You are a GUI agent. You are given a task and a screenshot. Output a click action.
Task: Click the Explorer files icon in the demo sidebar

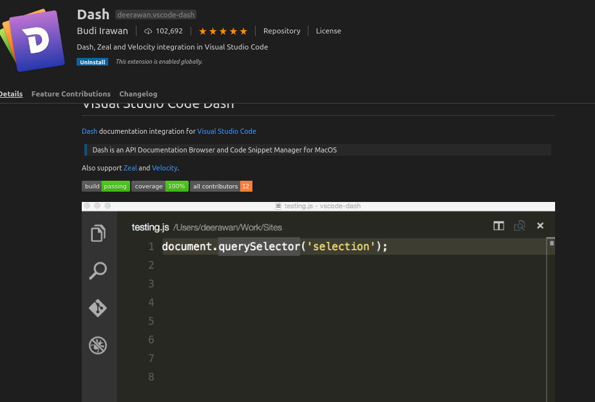pos(98,233)
